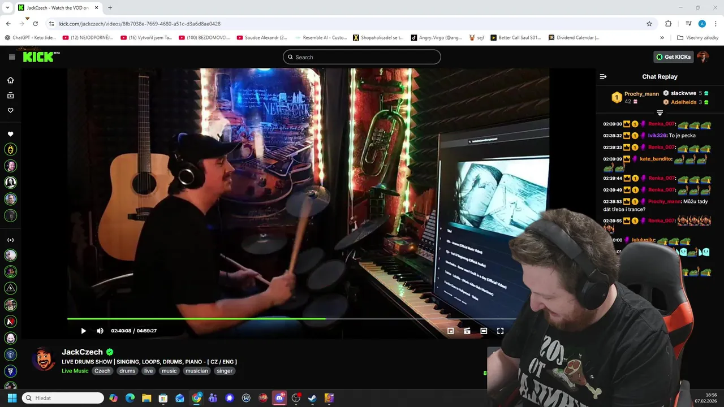Select the musician tag
The height and width of the screenshot is (407, 724).
(x=197, y=371)
